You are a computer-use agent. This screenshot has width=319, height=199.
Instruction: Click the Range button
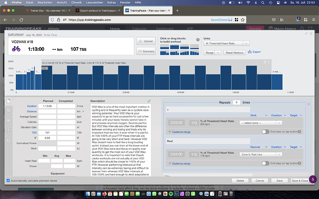coord(209,53)
